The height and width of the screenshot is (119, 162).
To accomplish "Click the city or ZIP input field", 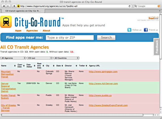I will 70,37.
